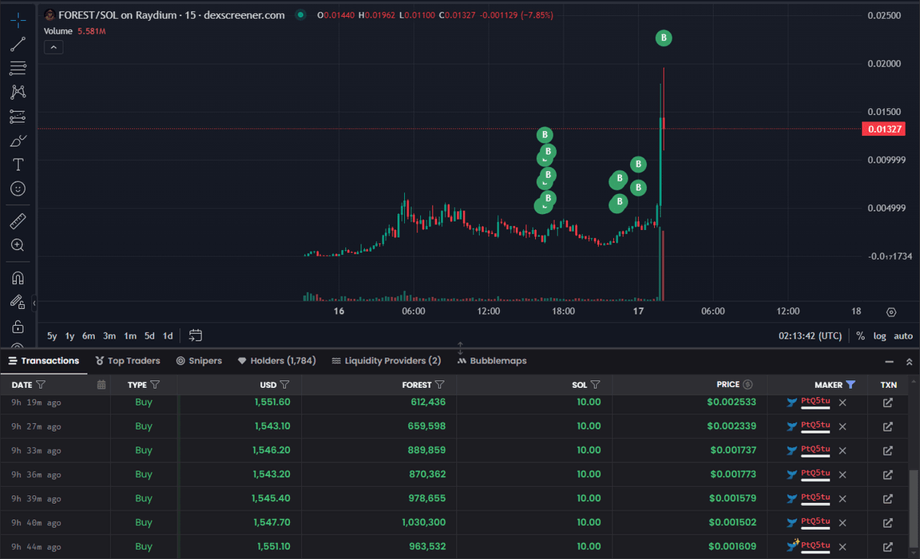Set chart range to 5d

[x=149, y=336]
